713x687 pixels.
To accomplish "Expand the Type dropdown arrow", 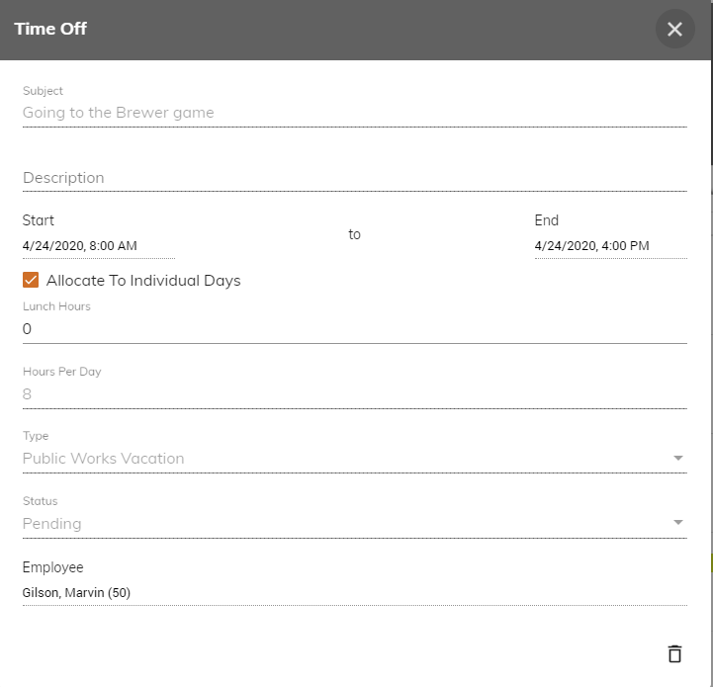I will click(x=678, y=458).
